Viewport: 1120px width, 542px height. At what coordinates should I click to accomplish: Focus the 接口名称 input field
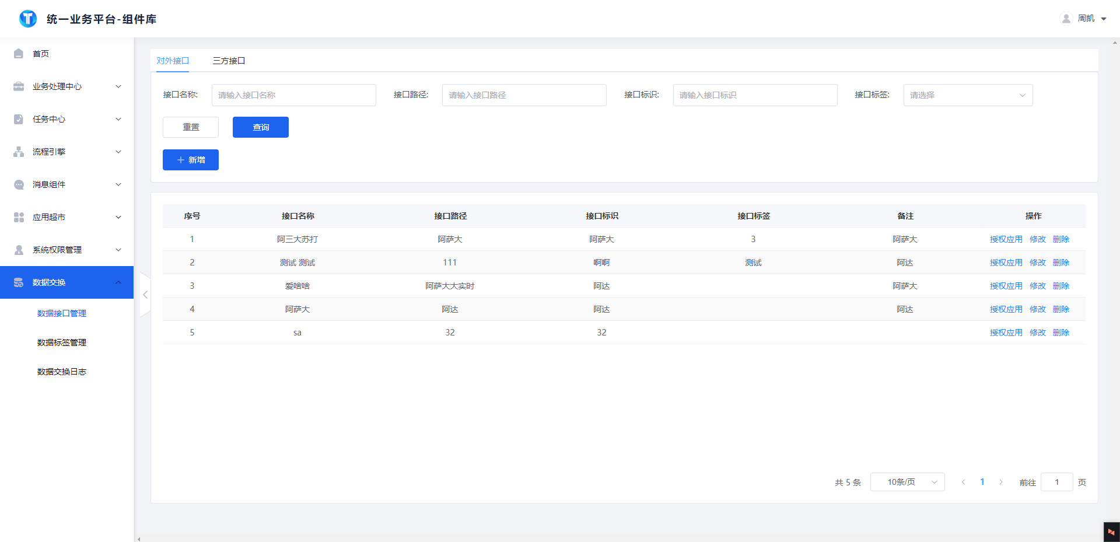[x=294, y=95]
